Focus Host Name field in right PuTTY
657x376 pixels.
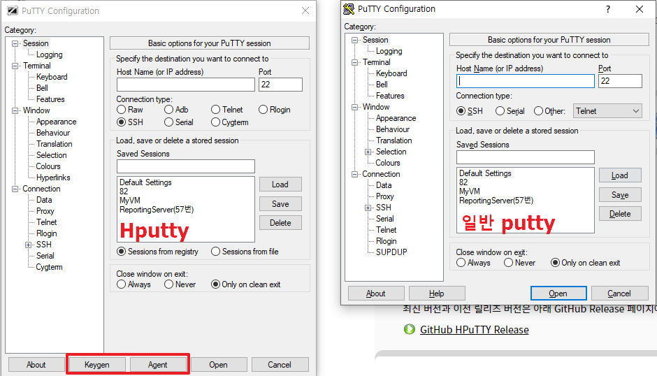(526, 81)
